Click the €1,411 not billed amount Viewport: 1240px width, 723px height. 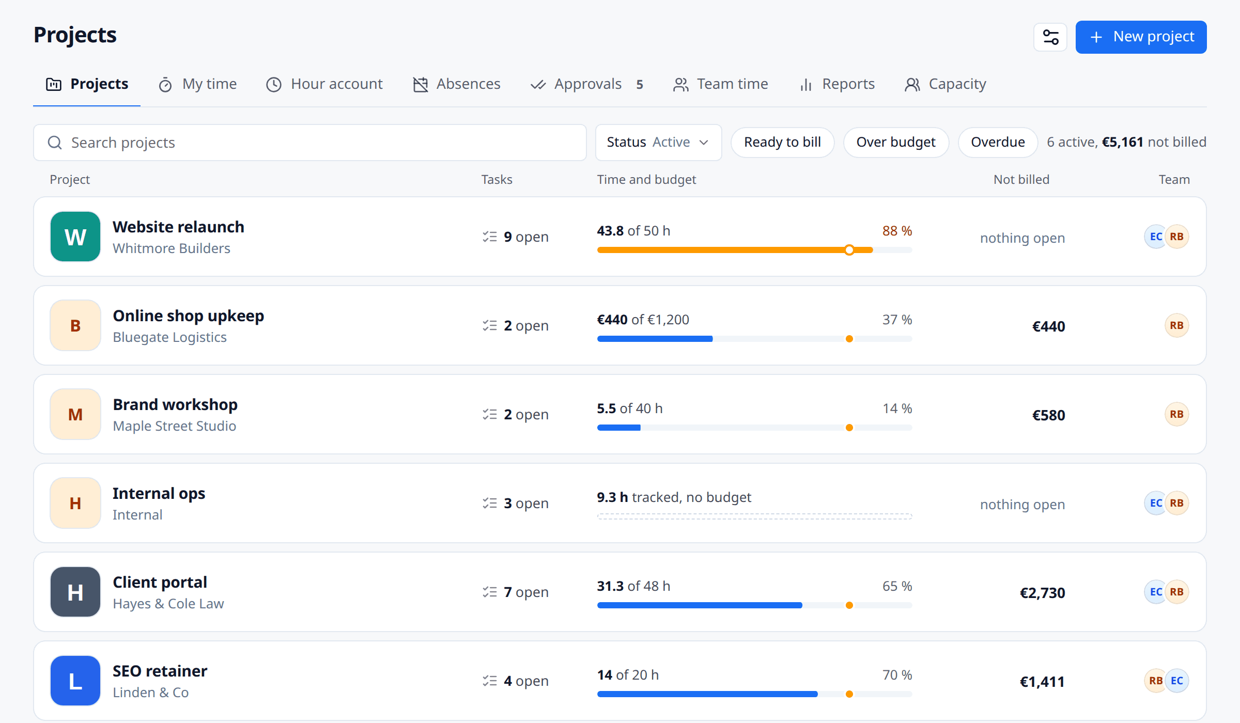coord(1042,681)
